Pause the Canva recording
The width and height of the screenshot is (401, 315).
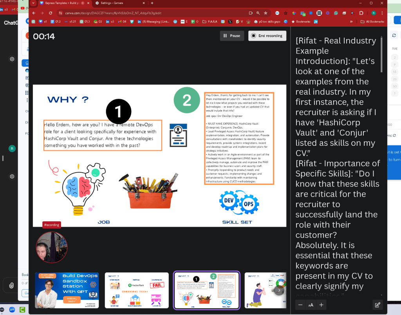(232, 36)
